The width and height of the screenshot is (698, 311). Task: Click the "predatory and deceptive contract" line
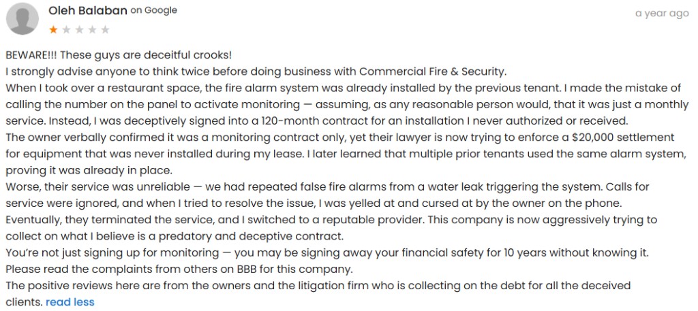click(x=251, y=236)
